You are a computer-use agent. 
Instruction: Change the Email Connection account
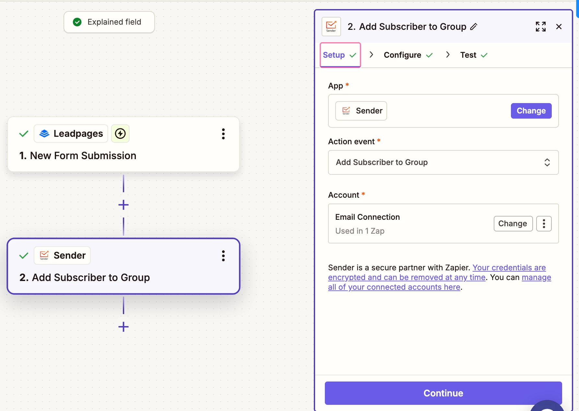[x=513, y=224]
